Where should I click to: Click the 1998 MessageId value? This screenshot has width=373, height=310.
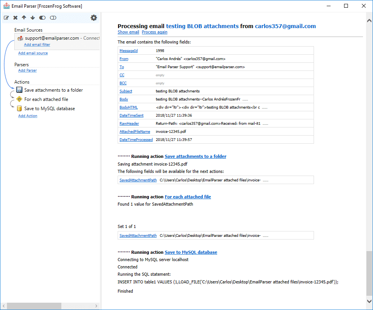tap(160, 50)
